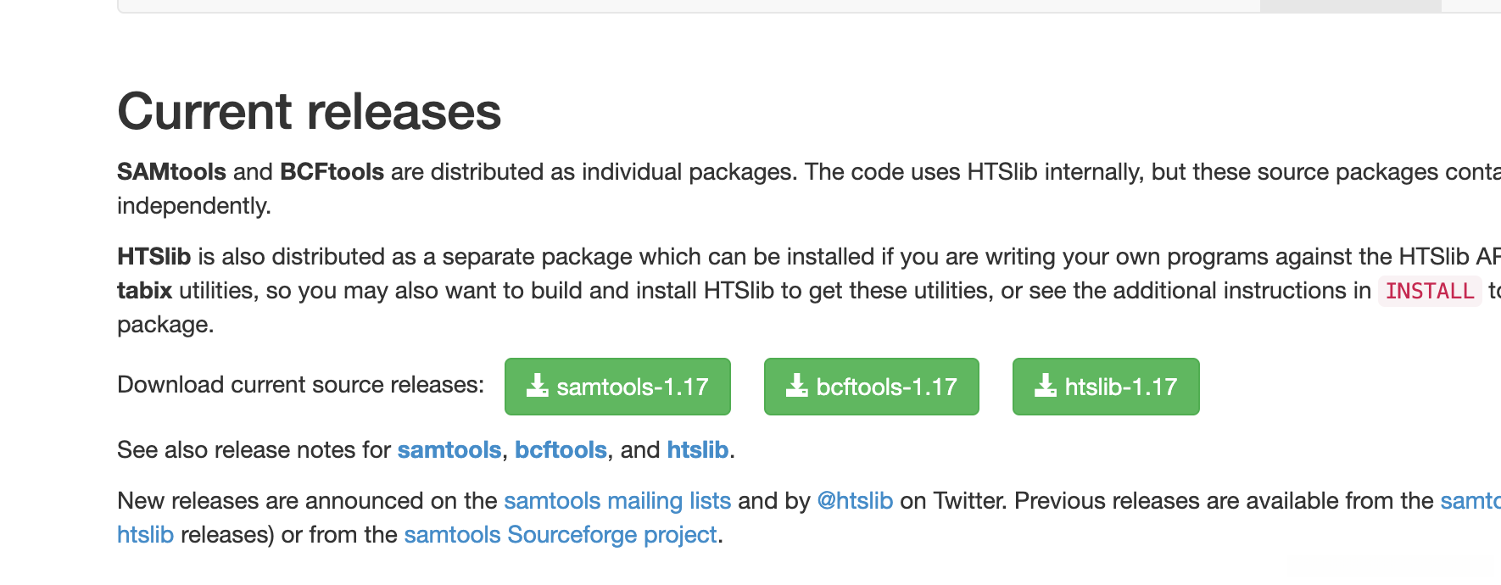Click the cut-off samtools link at right edge

click(x=1470, y=500)
